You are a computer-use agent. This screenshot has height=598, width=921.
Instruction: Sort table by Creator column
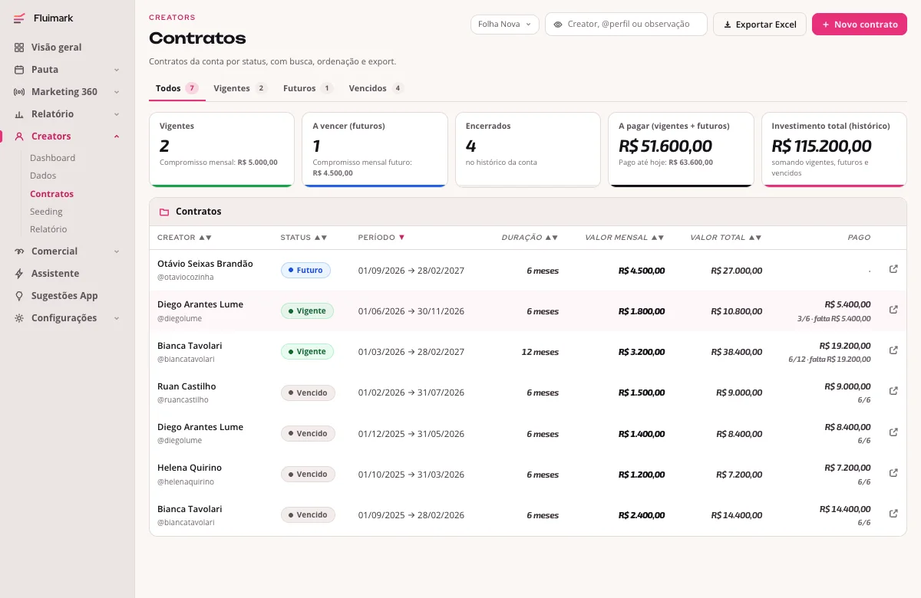click(x=184, y=238)
